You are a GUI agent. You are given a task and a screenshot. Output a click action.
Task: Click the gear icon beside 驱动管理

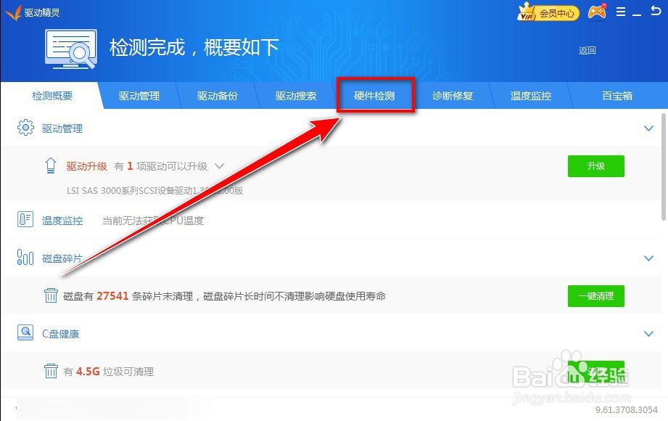25,128
